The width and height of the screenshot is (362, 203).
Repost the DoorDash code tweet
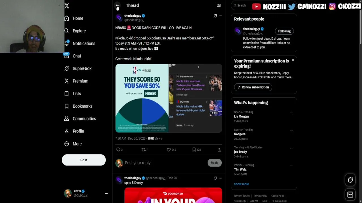coord(143,150)
